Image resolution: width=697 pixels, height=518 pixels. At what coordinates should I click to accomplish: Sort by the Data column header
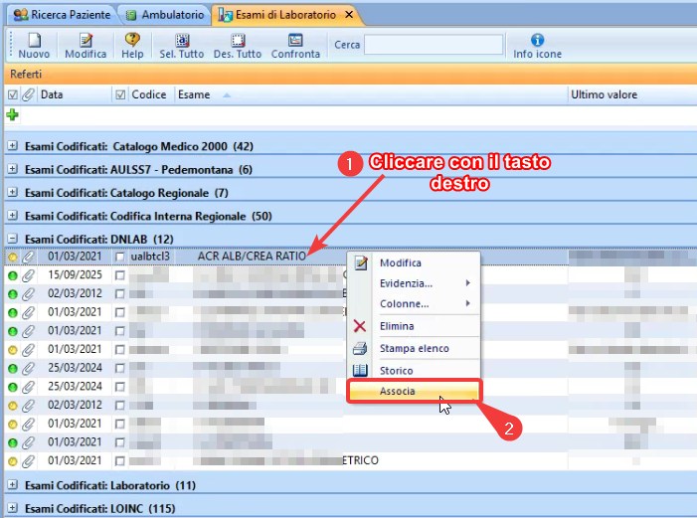click(74, 94)
